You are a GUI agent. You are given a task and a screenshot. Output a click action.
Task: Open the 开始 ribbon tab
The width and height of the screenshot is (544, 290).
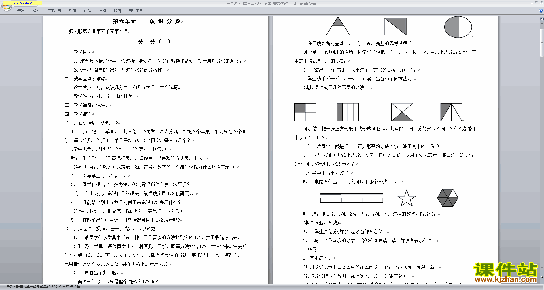pyautogui.click(x=20, y=11)
